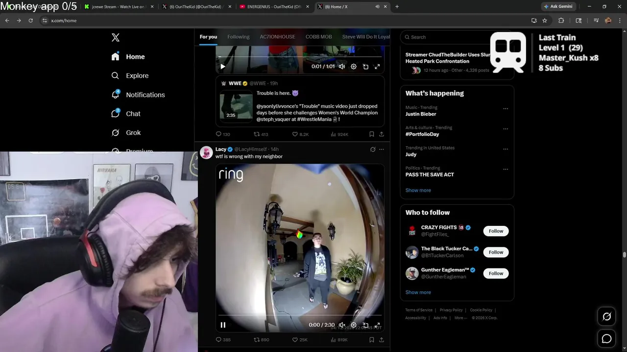Open Lacy's profile avatar

pyautogui.click(x=206, y=152)
